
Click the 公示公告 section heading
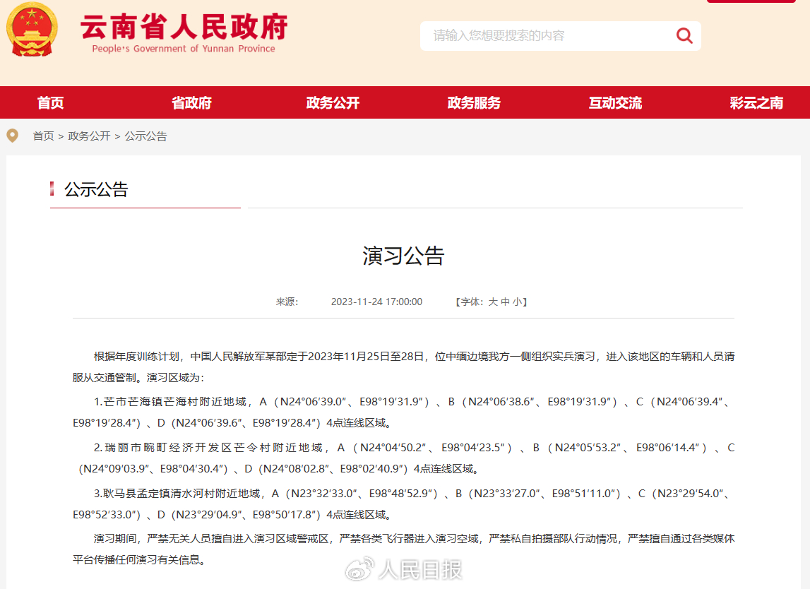(x=95, y=189)
